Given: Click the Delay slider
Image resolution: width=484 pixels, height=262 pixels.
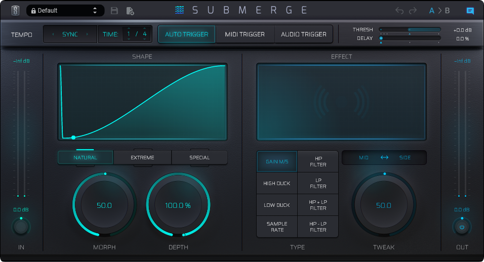Looking at the screenshot, I should 410,38.
